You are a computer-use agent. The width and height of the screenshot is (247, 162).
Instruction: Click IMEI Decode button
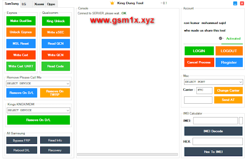(x=213, y=131)
